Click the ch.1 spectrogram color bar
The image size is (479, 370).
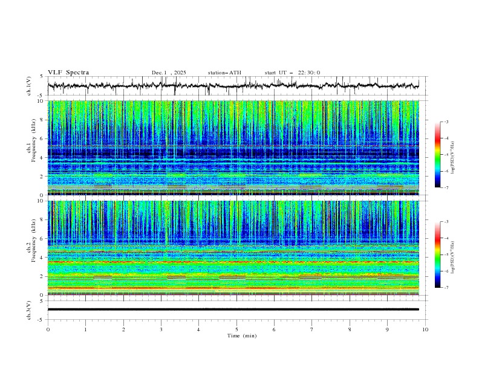(437, 155)
